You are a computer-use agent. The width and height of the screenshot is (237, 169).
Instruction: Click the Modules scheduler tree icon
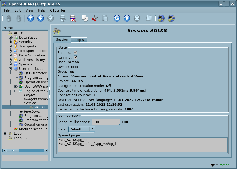[16, 129]
